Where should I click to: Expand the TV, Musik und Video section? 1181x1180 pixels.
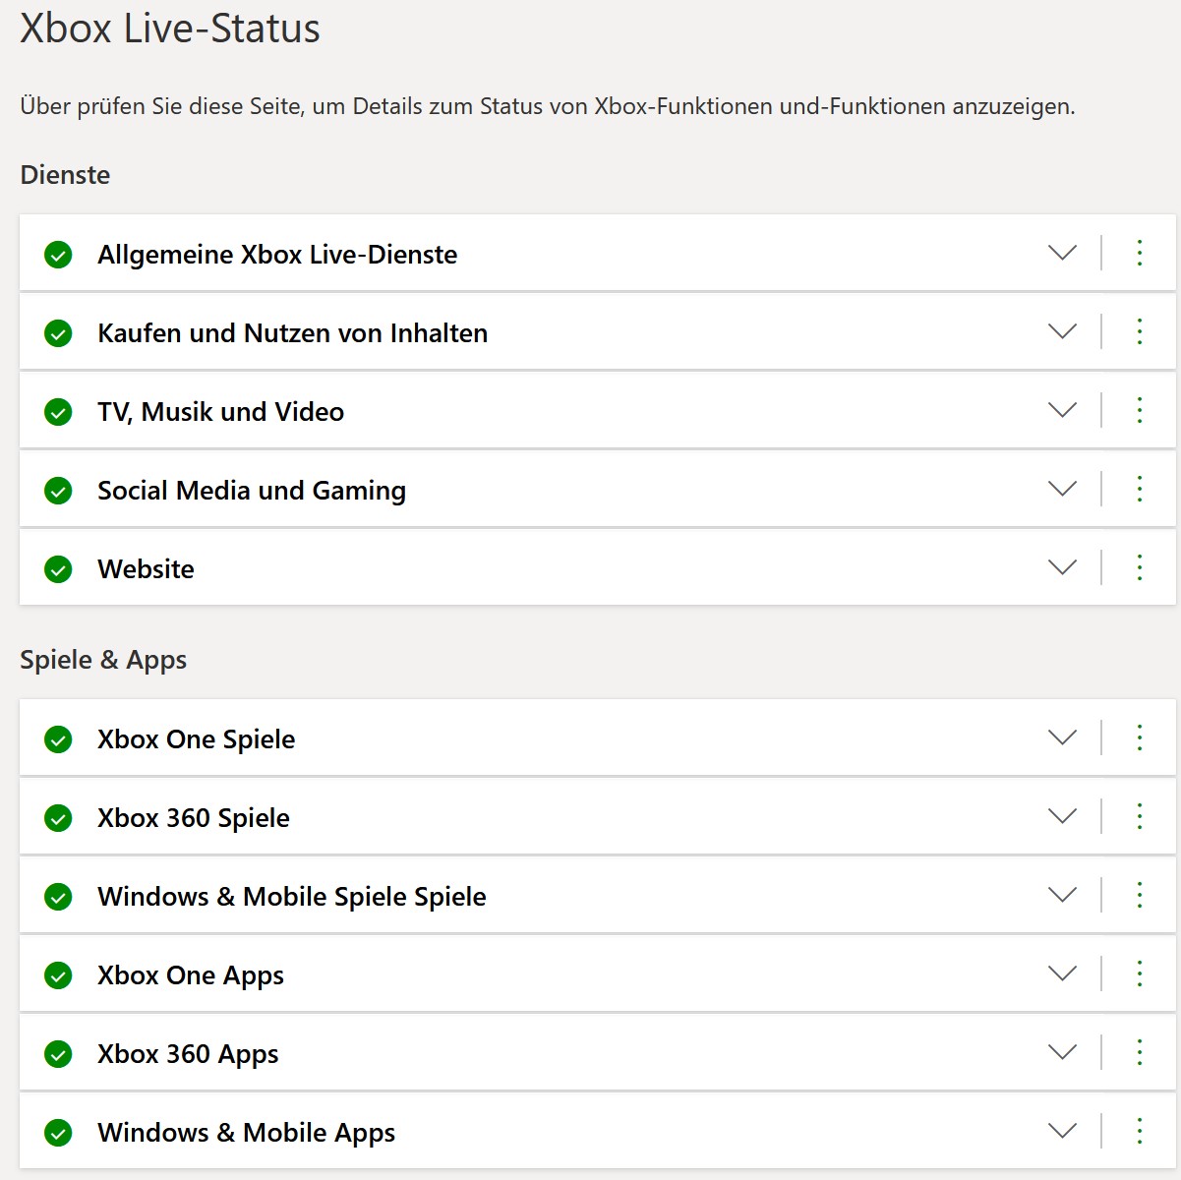click(1062, 411)
